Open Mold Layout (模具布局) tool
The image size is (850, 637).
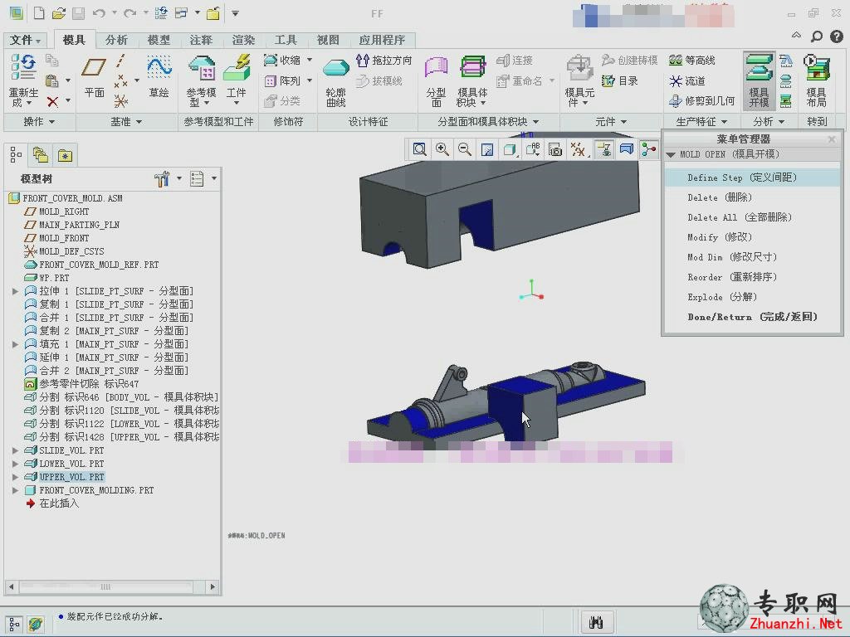(x=817, y=80)
